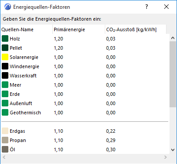The height and width of the screenshot is (164, 177).
Task: Select the Öl row label
Action: [12, 149]
